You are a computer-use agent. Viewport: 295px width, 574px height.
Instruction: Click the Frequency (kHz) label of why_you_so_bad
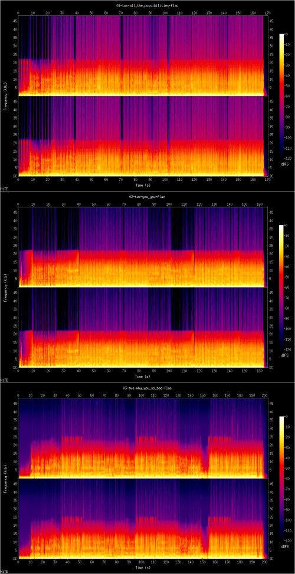tap(6, 479)
